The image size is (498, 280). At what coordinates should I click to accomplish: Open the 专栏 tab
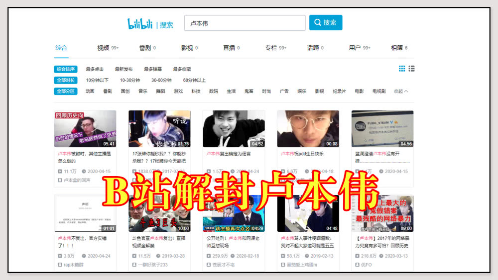[276, 48]
